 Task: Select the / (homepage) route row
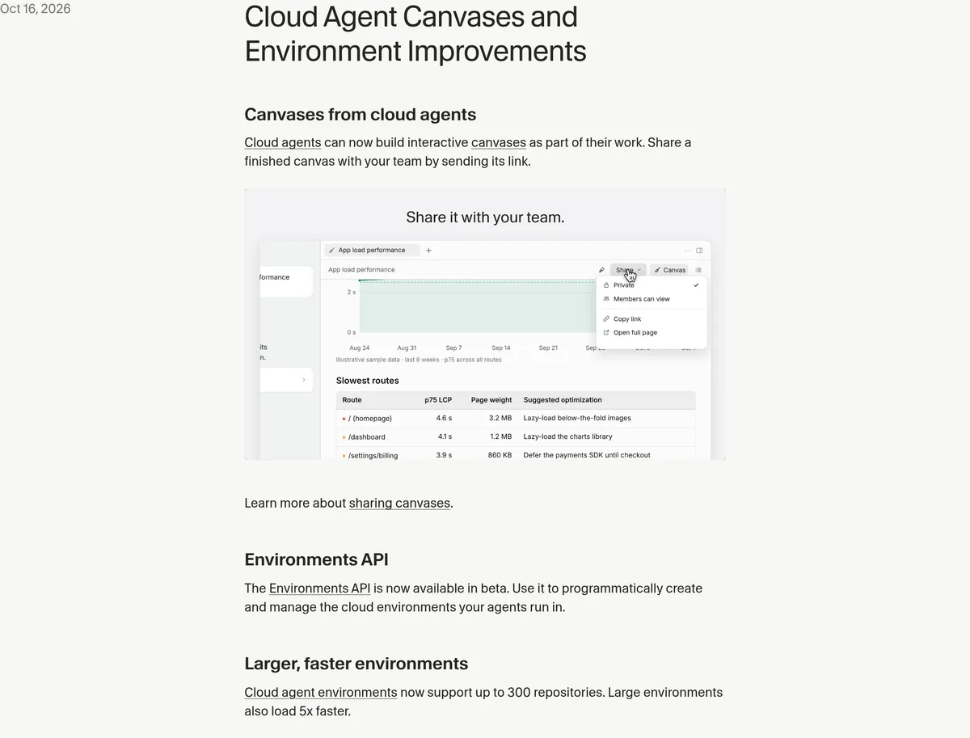(x=516, y=419)
